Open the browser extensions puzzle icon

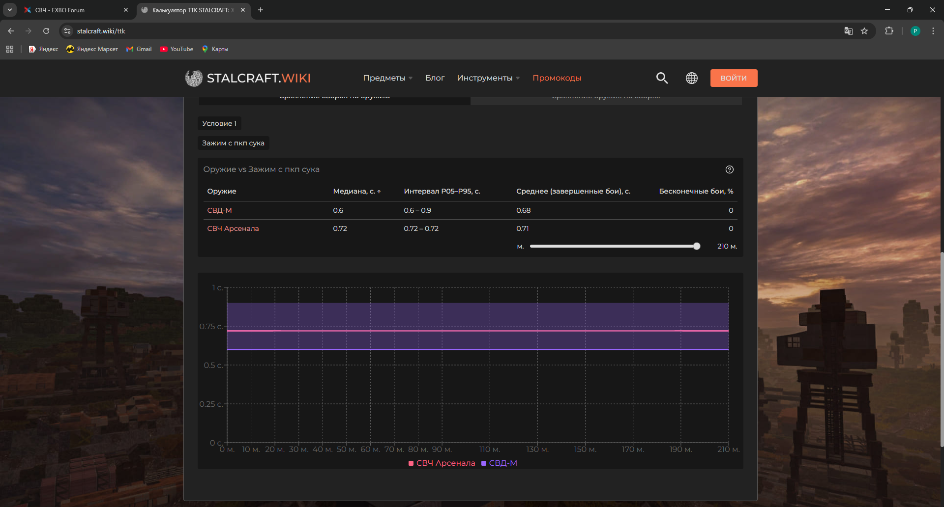pyautogui.click(x=889, y=31)
